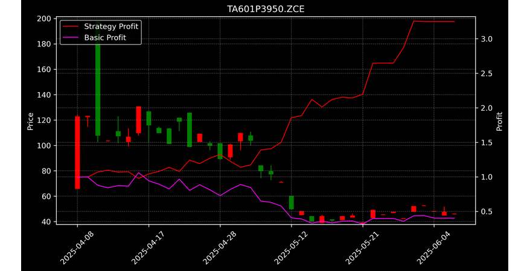Screen dimensions: 530x271
Task: Click the 200 price tick label
Action: 44,19
